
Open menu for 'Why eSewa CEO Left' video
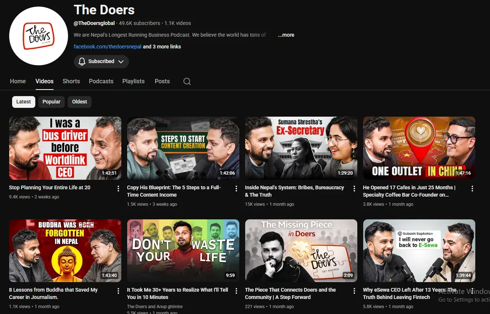click(472, 291)
